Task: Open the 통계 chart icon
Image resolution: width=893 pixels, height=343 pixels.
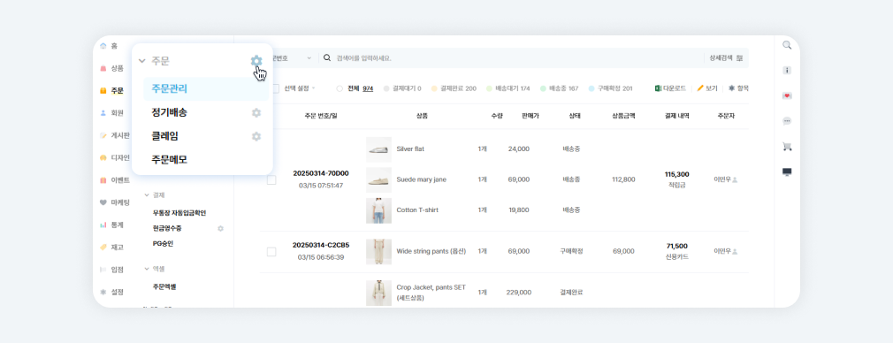Action: click(103, 225)
